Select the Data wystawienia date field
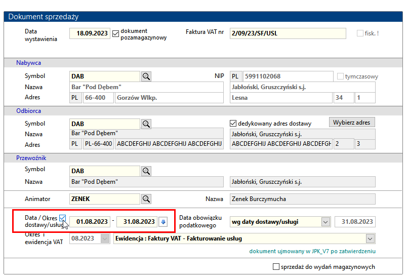The image size is (407, 279). [90, 33]
